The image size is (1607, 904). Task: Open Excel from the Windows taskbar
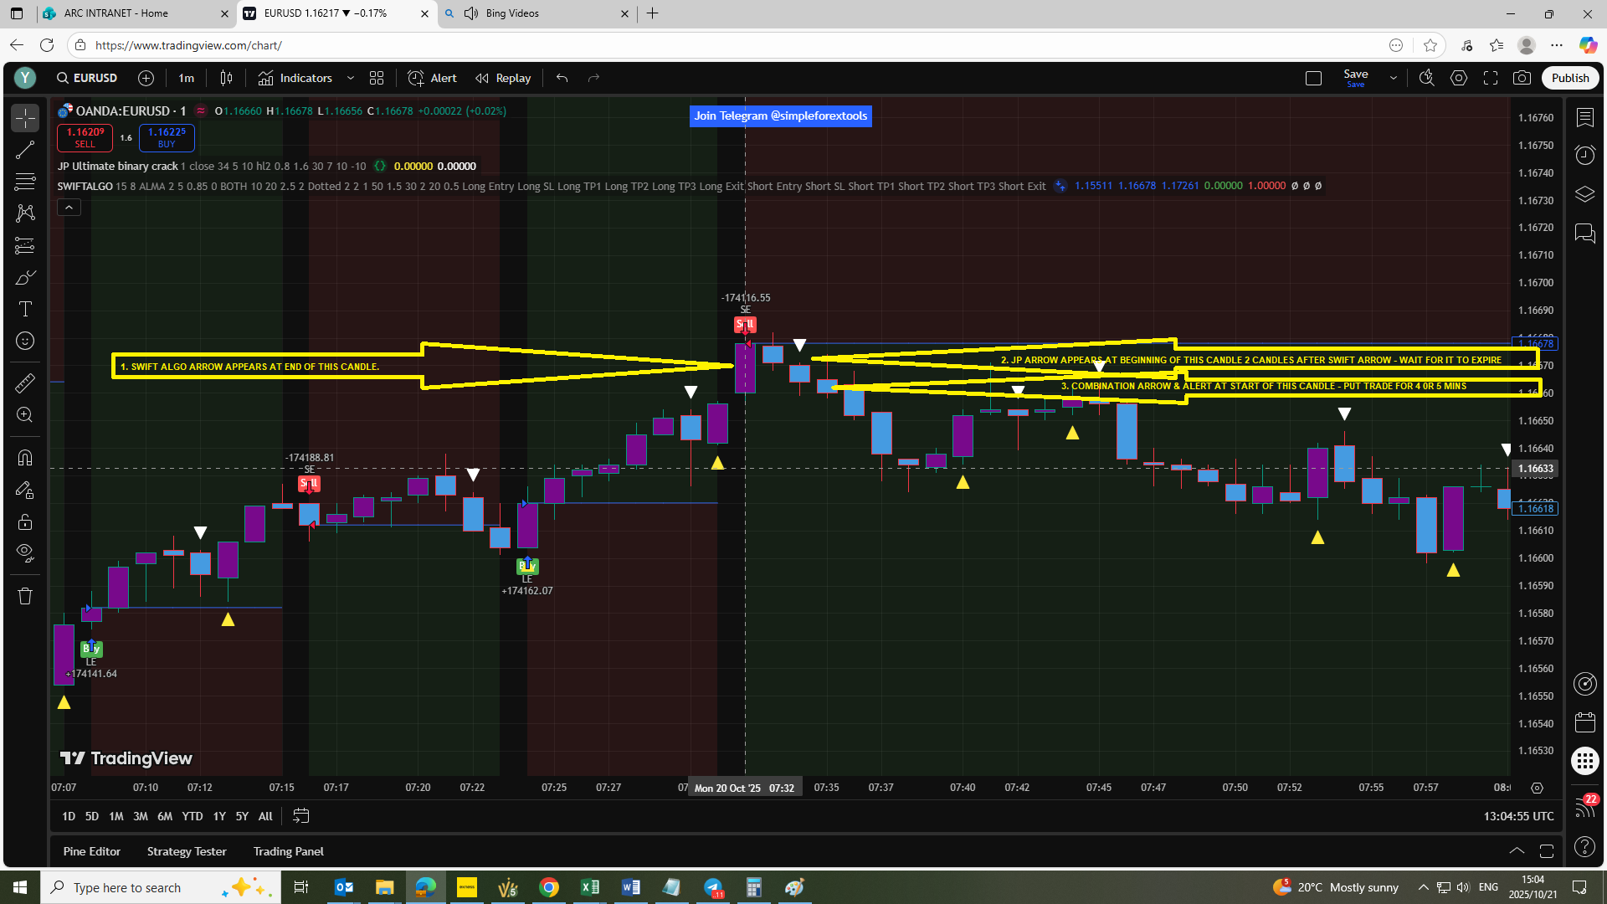click(590, 887)
